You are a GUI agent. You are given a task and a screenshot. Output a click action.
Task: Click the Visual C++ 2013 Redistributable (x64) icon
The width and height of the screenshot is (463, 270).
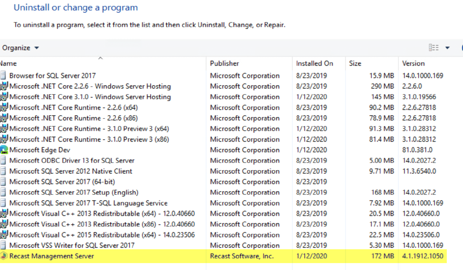pyautogui.click(x=4, y=214)
